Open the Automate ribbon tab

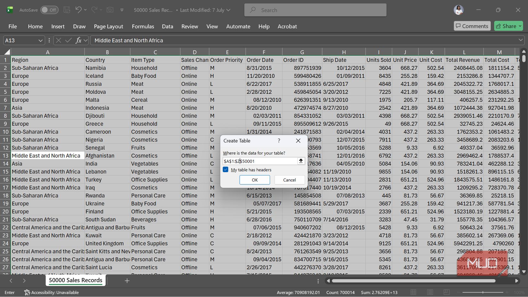point(238,26)
